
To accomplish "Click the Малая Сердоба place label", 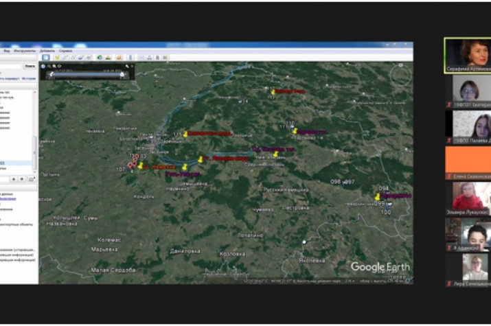I will (x=113, y=270).
